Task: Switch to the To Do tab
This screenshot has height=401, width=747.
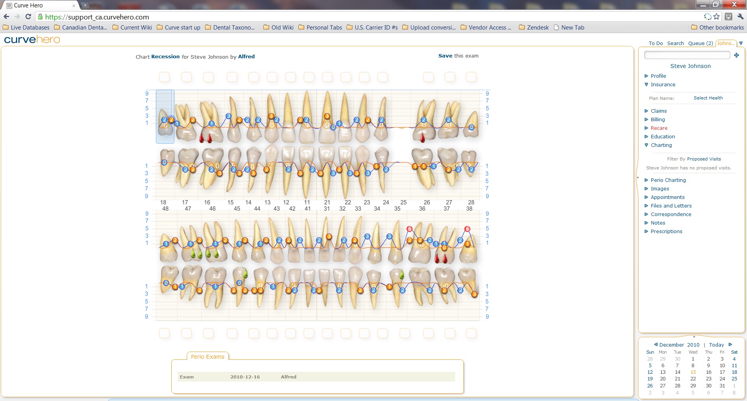Action: click(x=656, y=44)
